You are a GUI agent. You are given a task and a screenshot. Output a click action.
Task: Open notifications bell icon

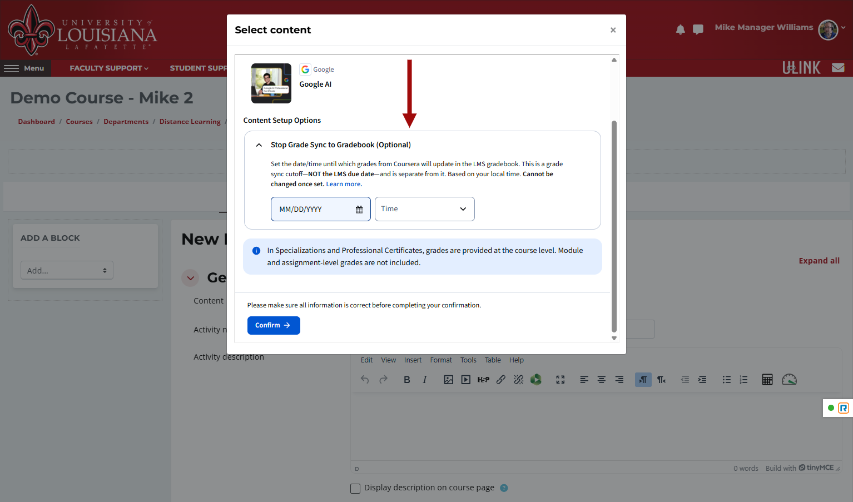pos(680,29)
